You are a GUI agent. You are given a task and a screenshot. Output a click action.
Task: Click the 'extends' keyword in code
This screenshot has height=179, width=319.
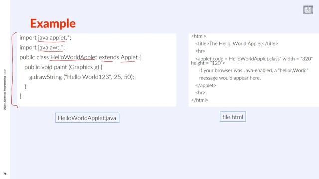click(109, 57)
